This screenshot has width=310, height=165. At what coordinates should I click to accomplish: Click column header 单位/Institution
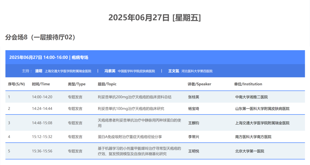click(248, 84)
